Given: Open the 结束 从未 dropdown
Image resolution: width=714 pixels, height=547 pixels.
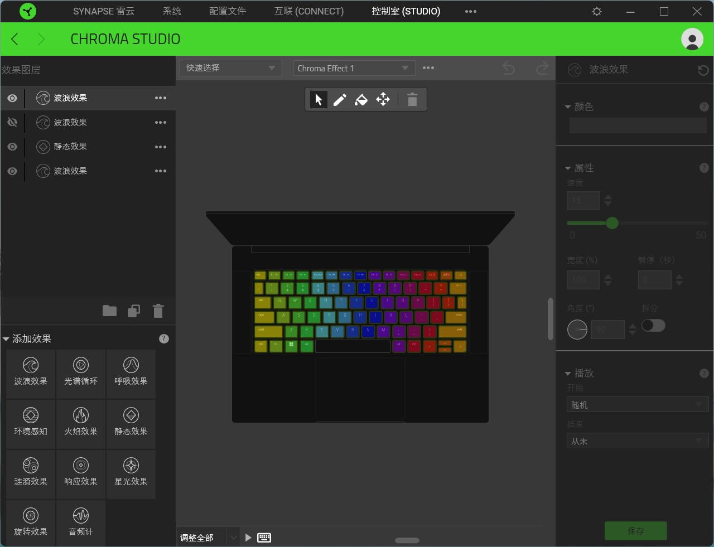Looking at the screenshot, I should tap(638, 441).
